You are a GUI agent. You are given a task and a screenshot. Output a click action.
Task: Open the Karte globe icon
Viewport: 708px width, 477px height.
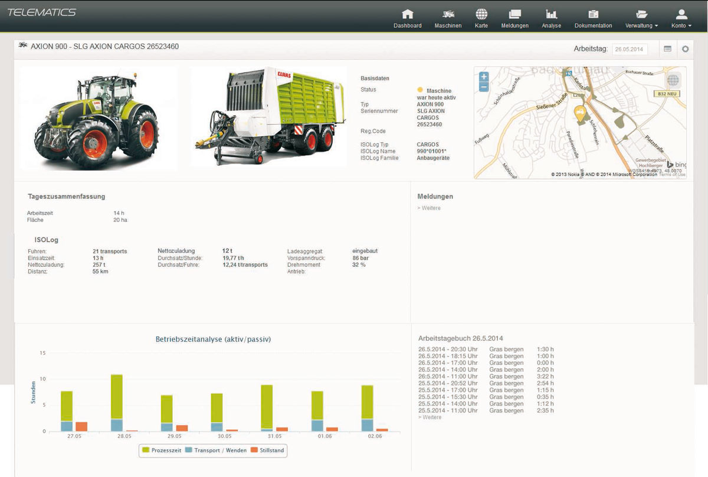pyautogui.click(x=481, y=14)
